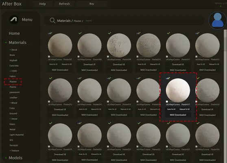Expand the Models section in the sidebar
Image resolution: width=227 pixels, height=163 pixels.
coord(15,158)
